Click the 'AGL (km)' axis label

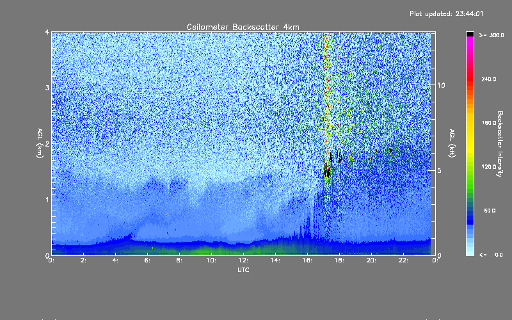click(40, 143)
